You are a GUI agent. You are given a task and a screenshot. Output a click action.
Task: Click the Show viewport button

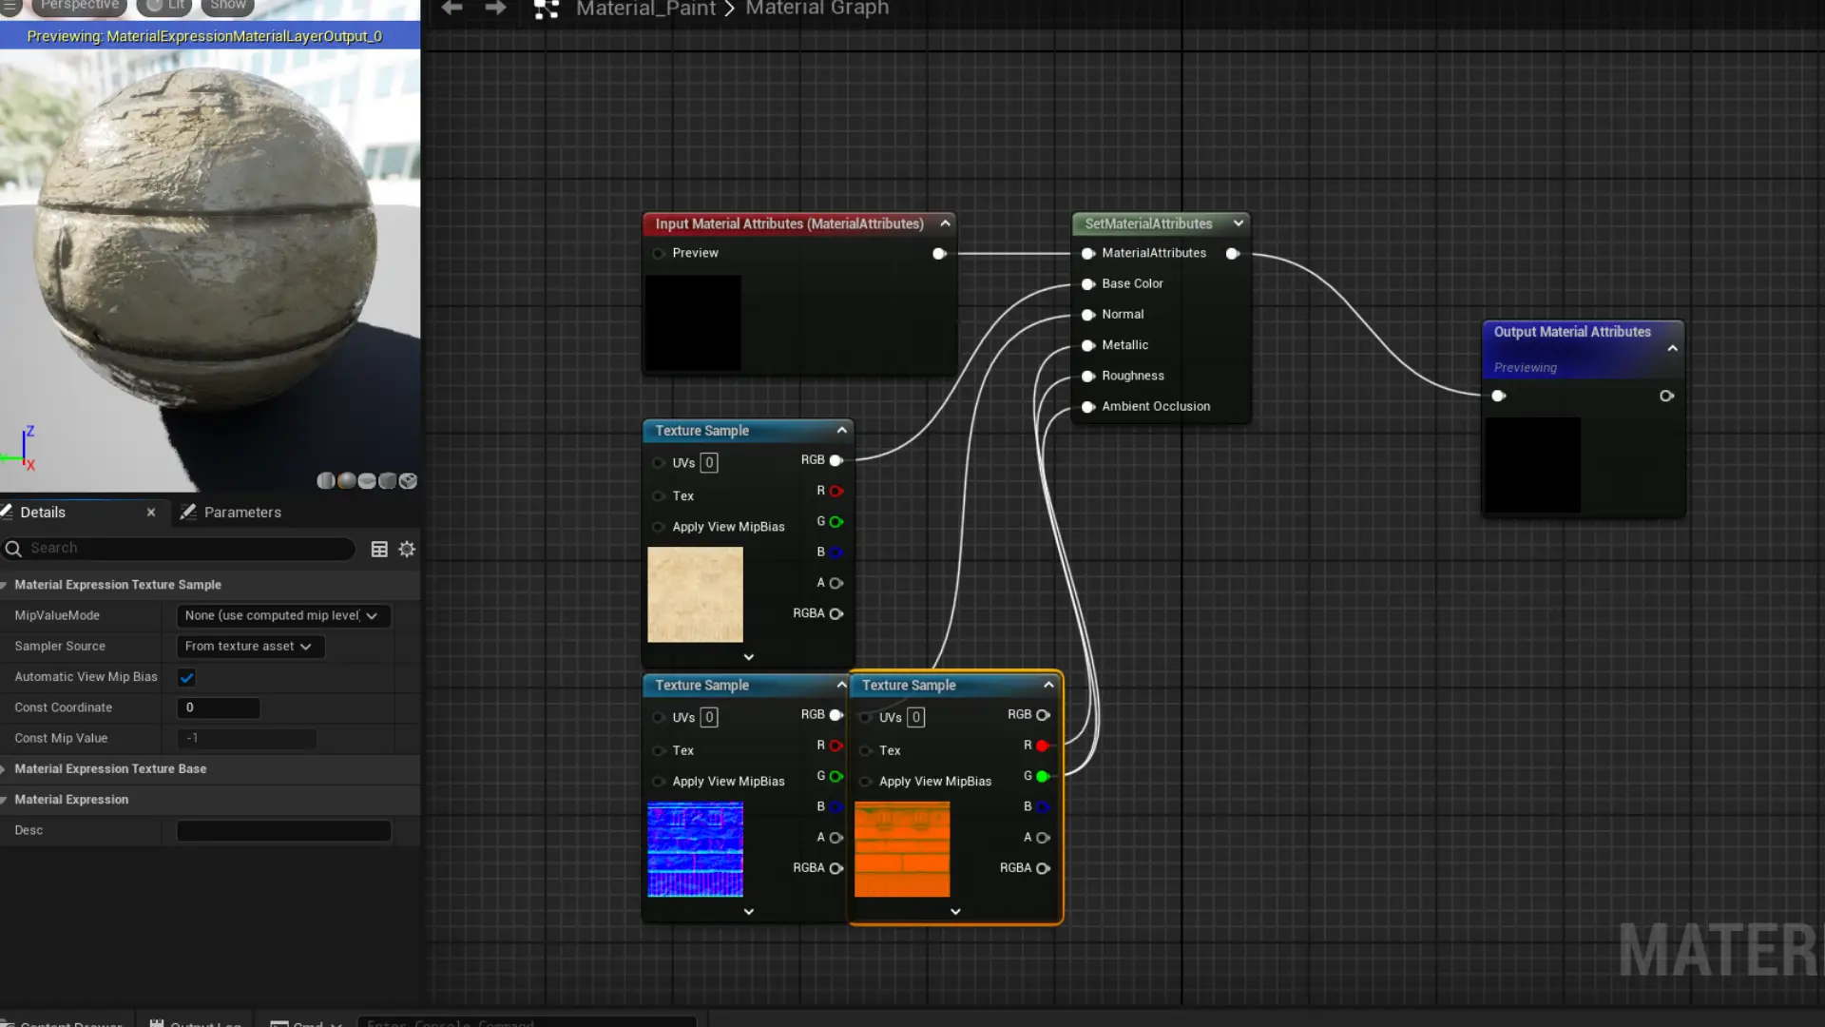227,6
